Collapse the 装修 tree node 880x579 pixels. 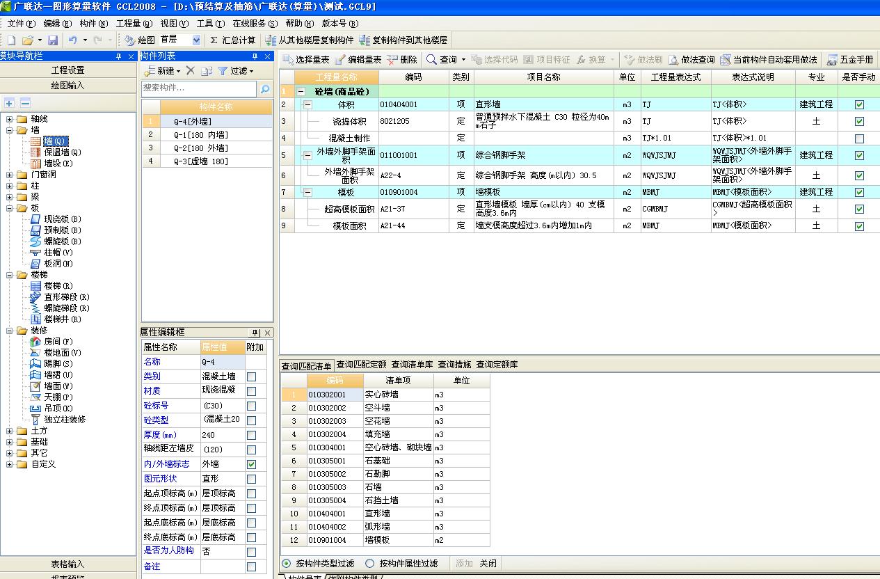coord(10,331)
